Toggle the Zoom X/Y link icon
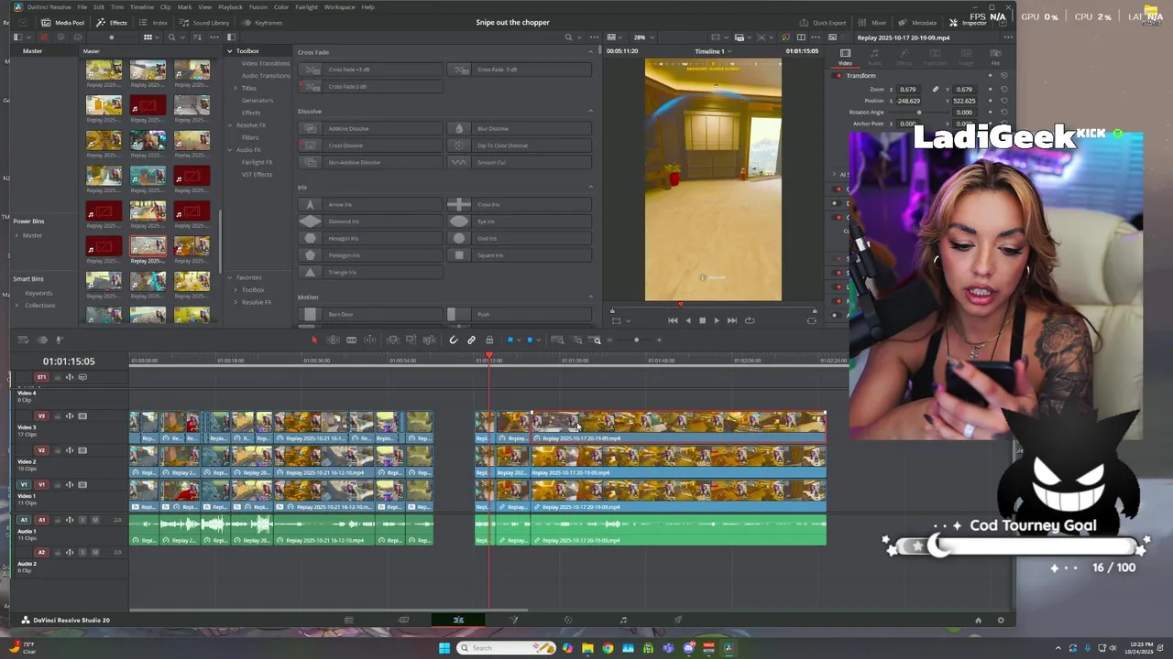Viewport: 1173px width, 659px height. [935, 90]
